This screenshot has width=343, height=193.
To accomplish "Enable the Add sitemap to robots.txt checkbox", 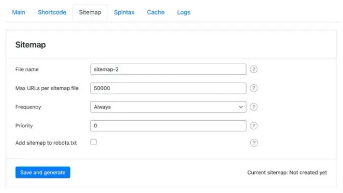I will click(x=94, y=142).
